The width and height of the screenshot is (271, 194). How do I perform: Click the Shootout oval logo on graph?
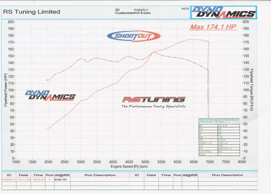pyautogui.click(x=134, y=36)
